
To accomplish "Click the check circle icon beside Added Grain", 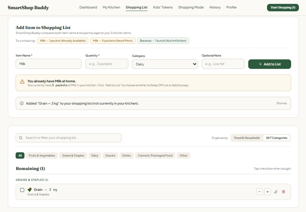I will pos(22,103).
